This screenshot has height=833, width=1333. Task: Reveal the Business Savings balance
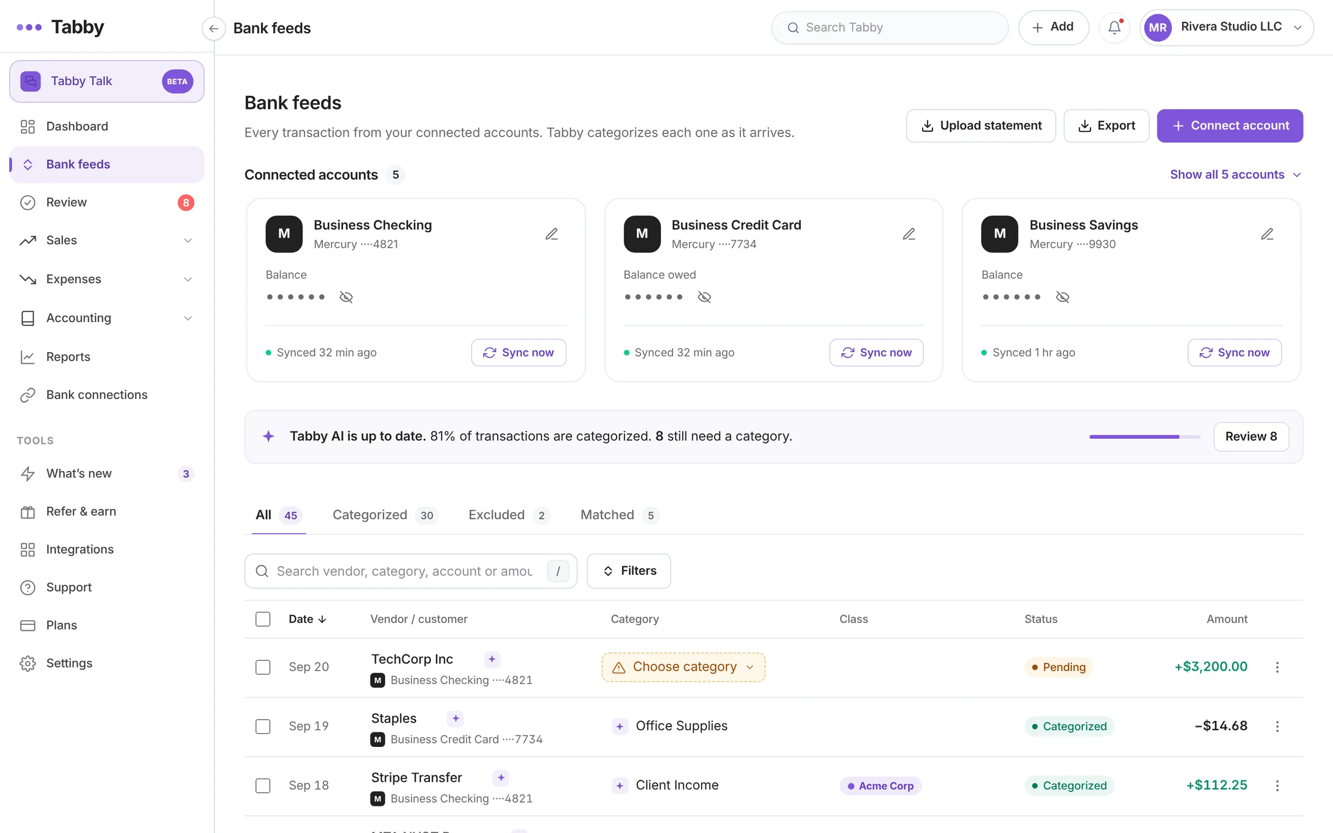coord(1063,297)
